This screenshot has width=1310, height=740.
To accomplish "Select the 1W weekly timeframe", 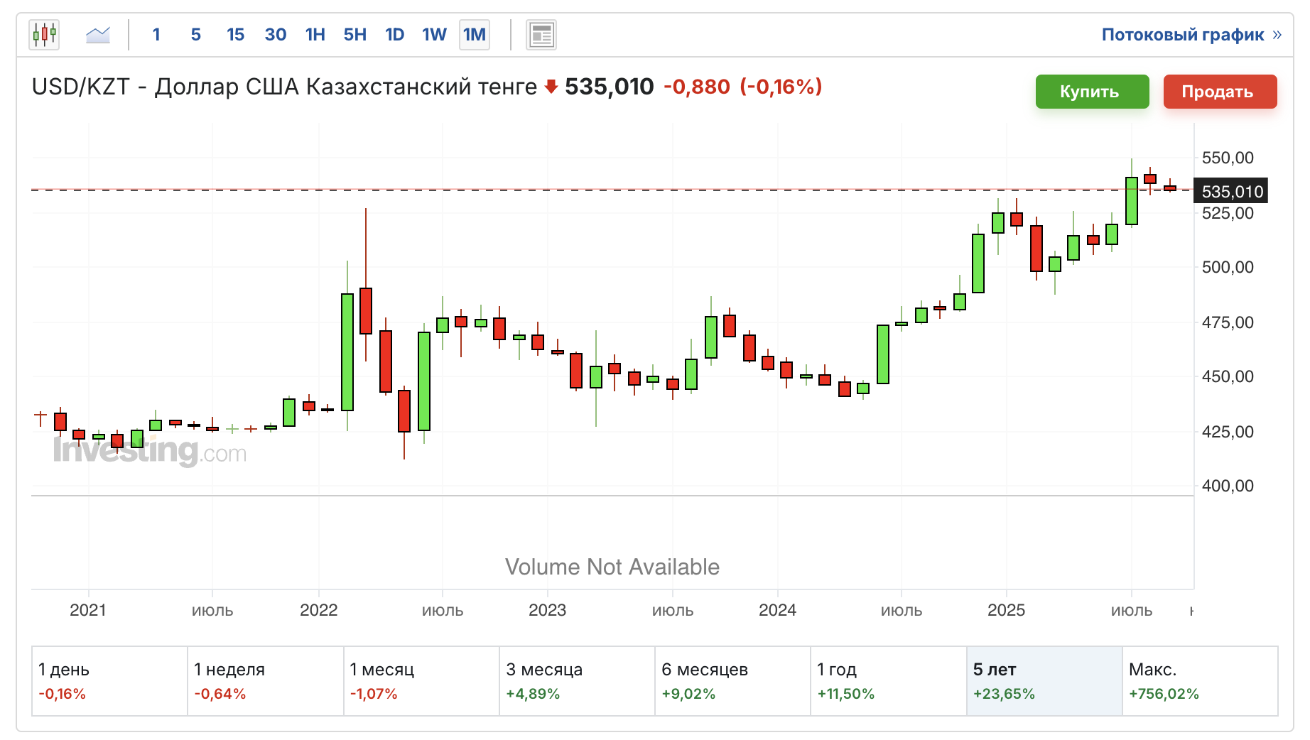I will pos(433,33).
